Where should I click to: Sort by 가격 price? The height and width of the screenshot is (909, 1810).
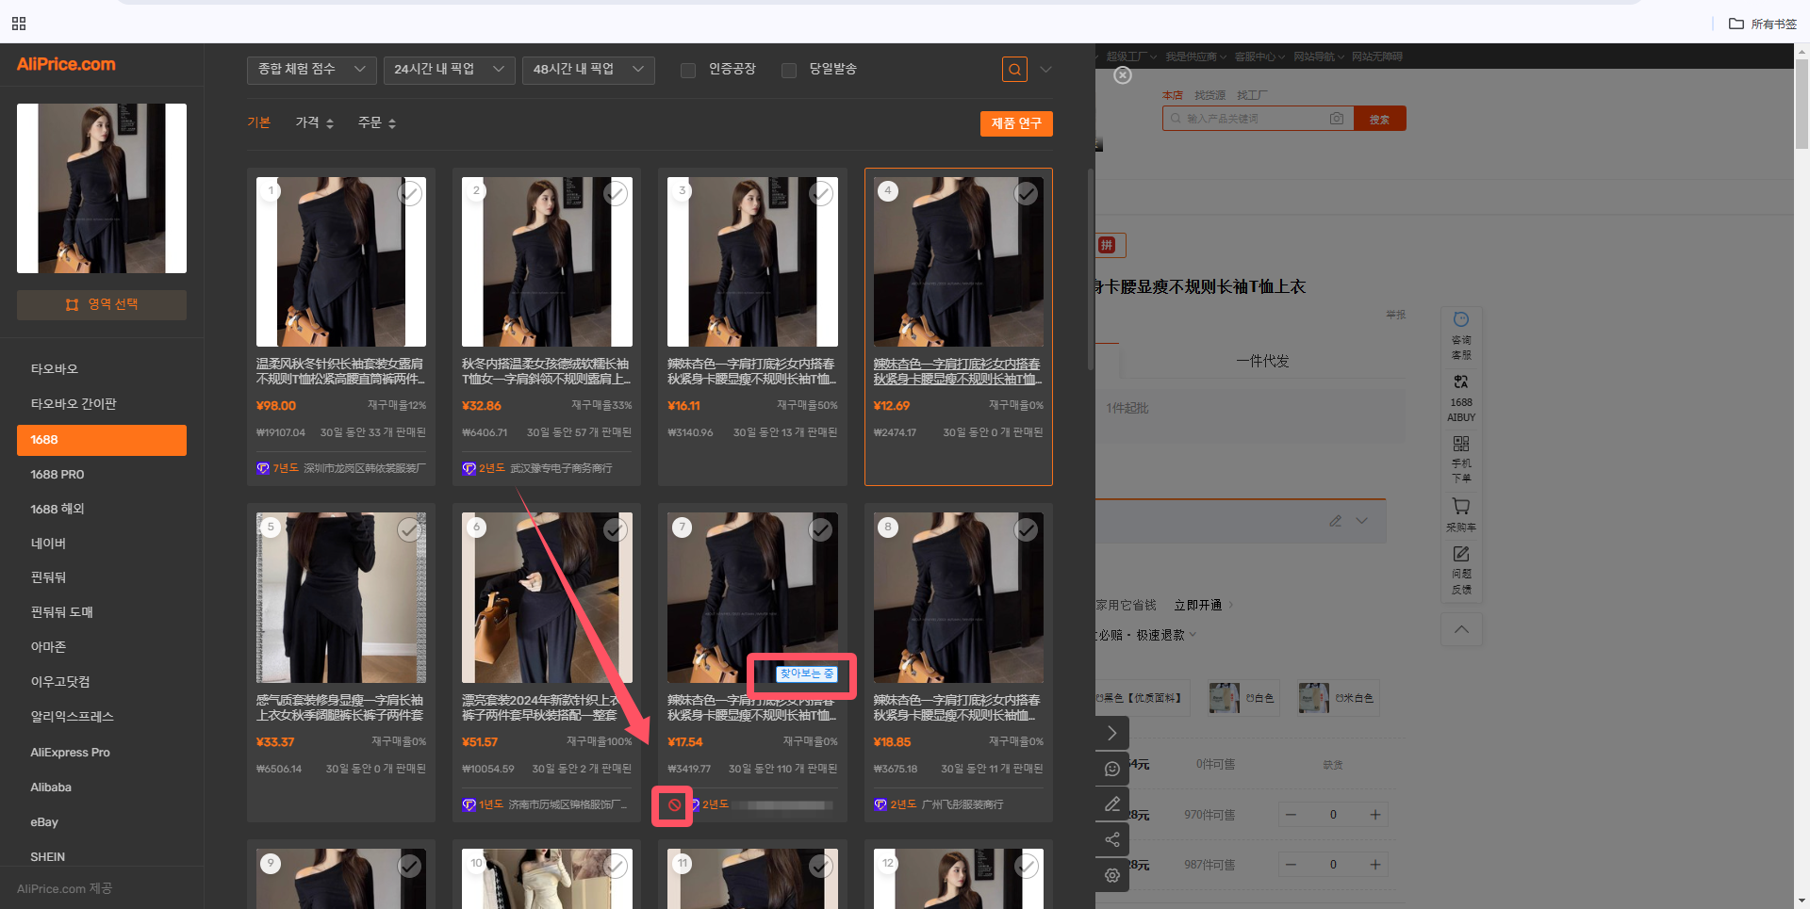[x=315, y=122]
